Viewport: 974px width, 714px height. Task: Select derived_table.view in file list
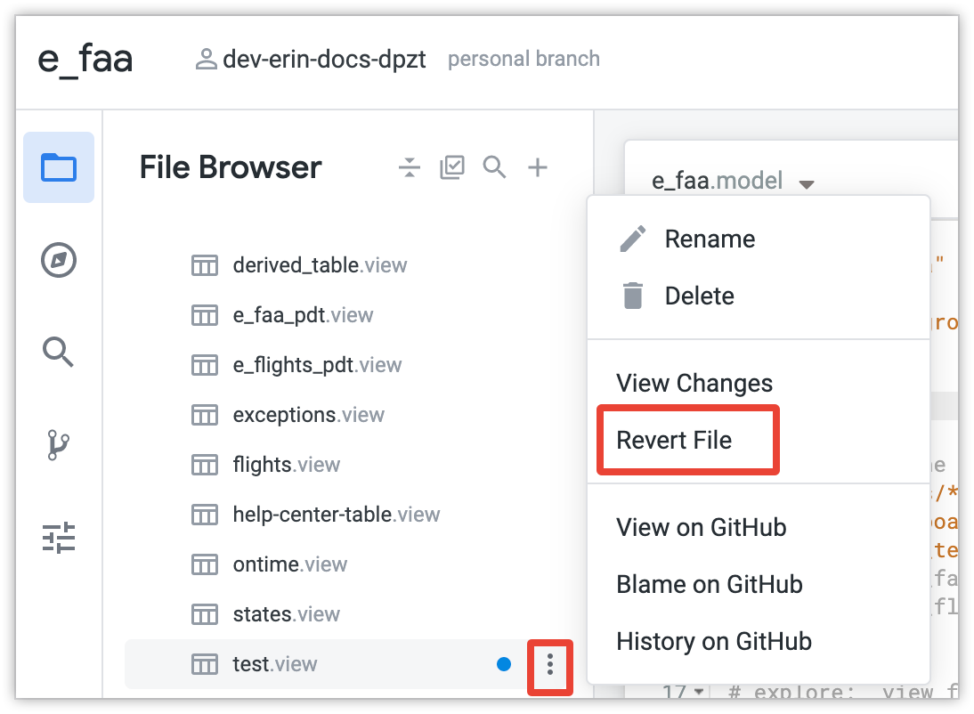[x=320, y=265]
